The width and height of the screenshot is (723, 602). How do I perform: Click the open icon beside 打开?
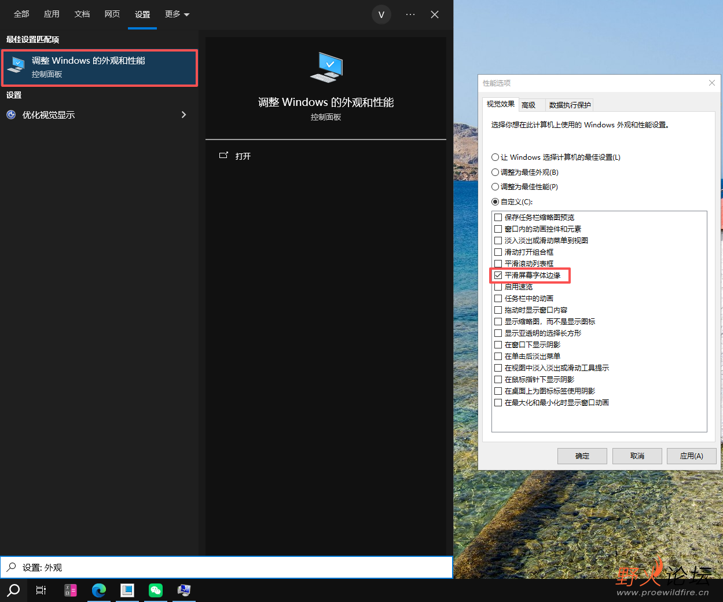tap(223, 156)
